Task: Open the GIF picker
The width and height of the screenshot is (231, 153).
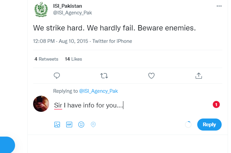Action: pos(69,125)
